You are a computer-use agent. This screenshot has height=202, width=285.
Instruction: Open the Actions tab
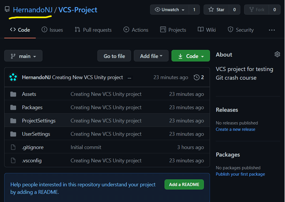[136, 30]
